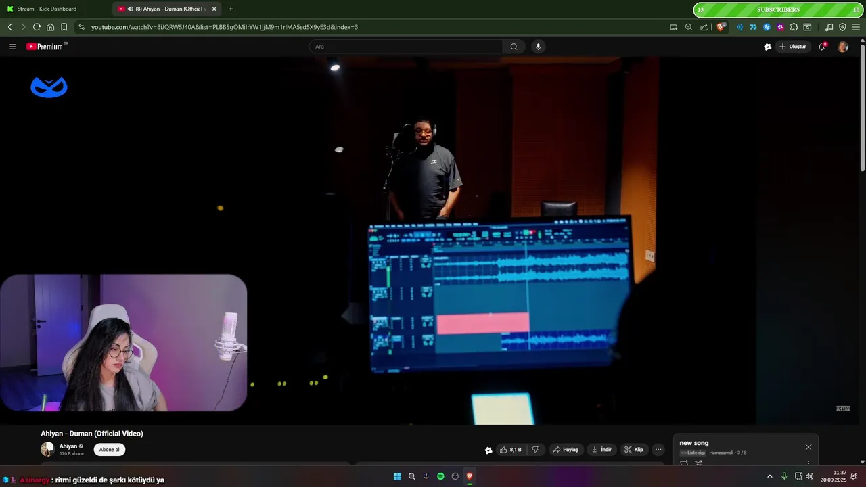Click the browser back arrow
Image resolution: width=866 pixels, height=487 pixels.
pos(9,27)
